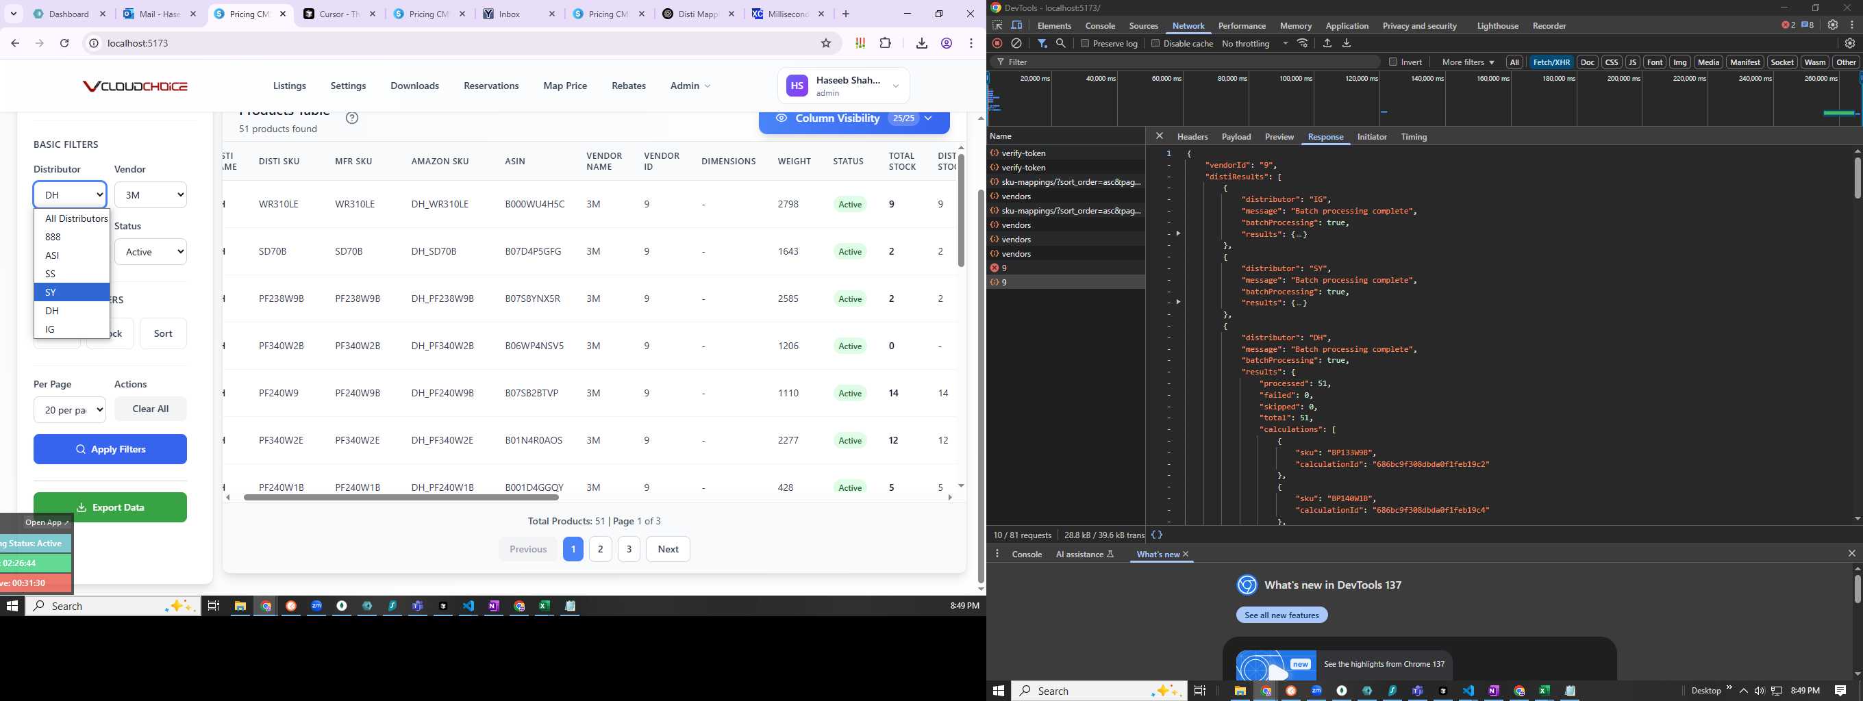Image resolution: width=1863 pixels, height=701 pixels.
Task: Click the Clear All button
Action: pos(151,409)
